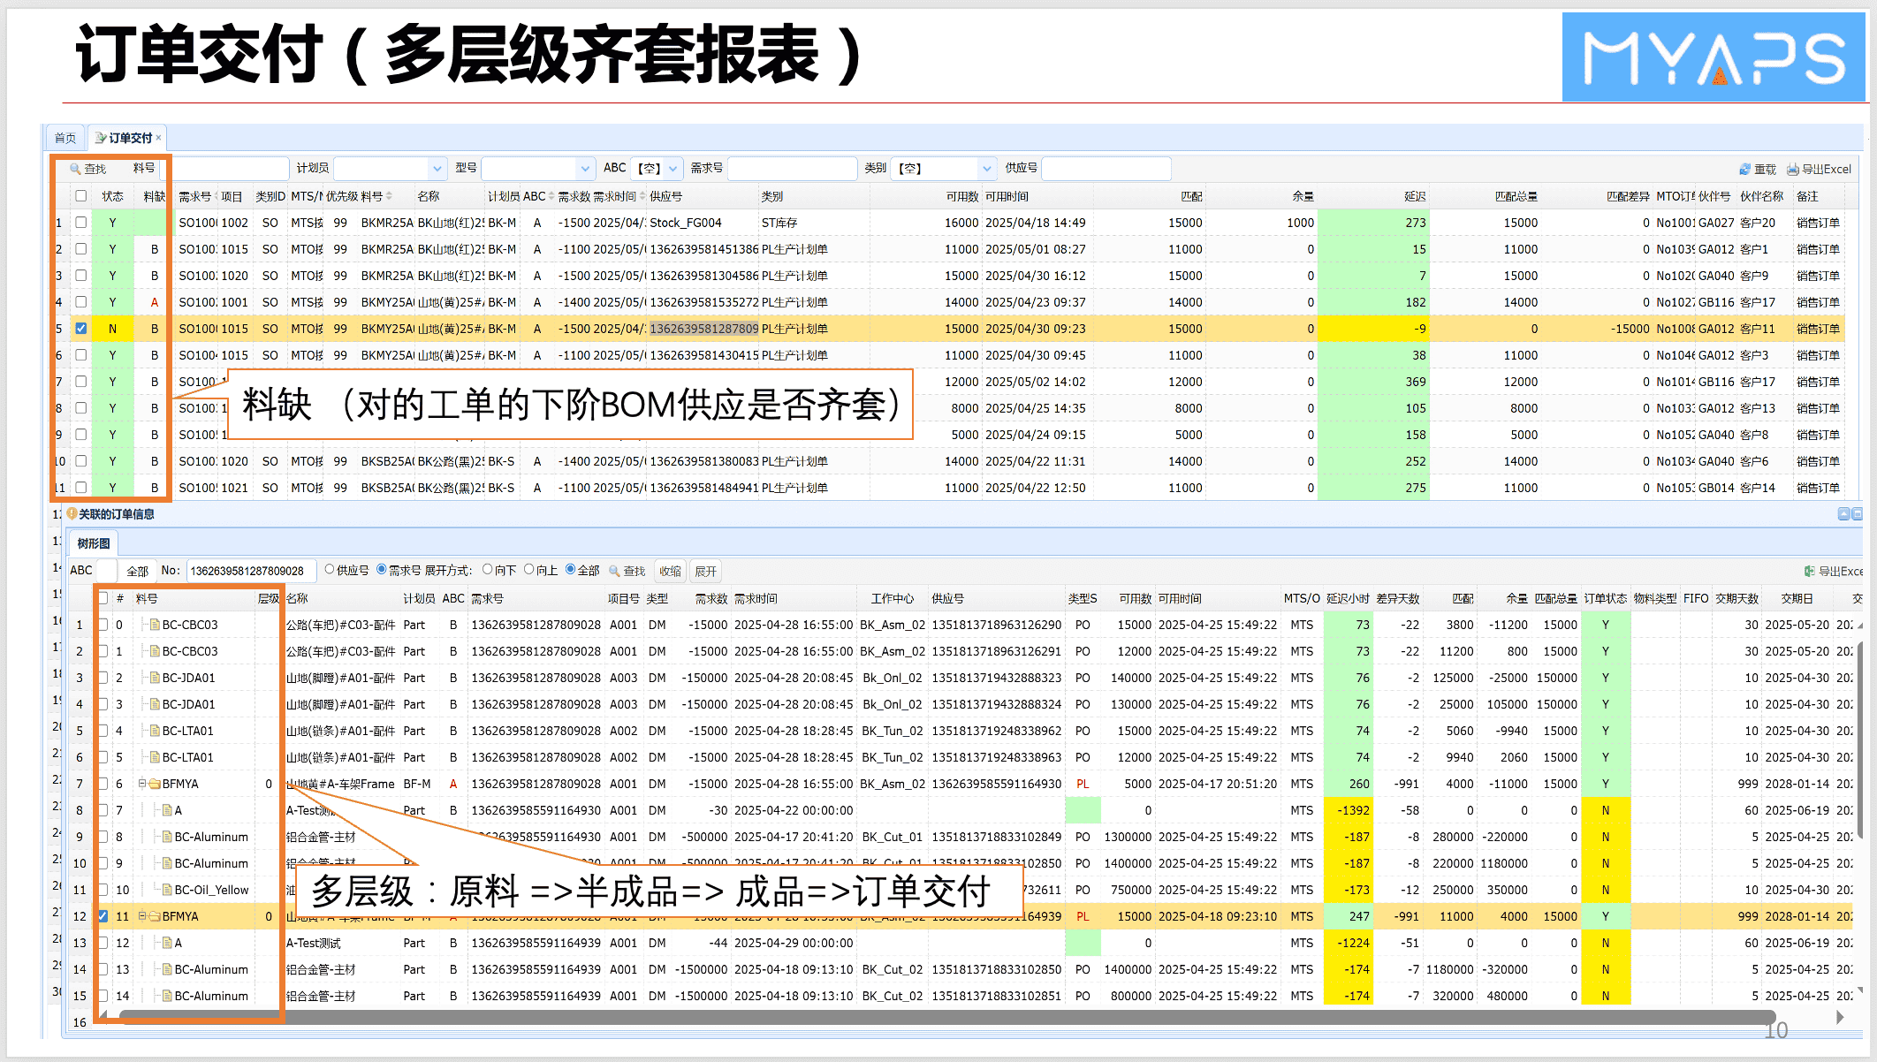Click the collapse panel icon of 关联的订单信息
This screenshot has width=1877, height=1062.
point(1843,514)
